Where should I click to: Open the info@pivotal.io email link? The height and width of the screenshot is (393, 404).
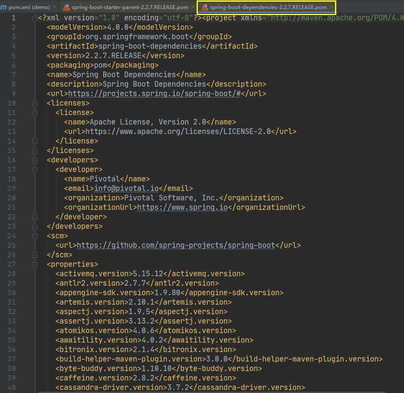(126, 188)
